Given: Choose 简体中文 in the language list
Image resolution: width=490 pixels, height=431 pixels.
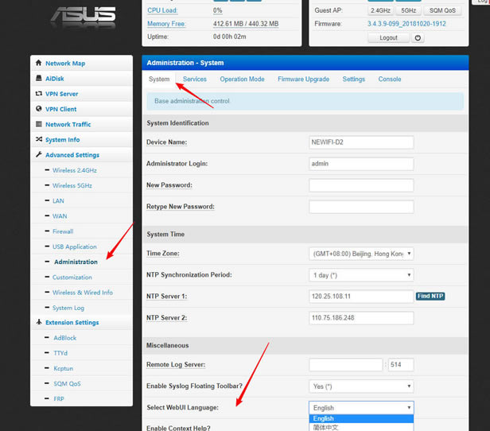Looking at the screenshot, I should [326, 427].
